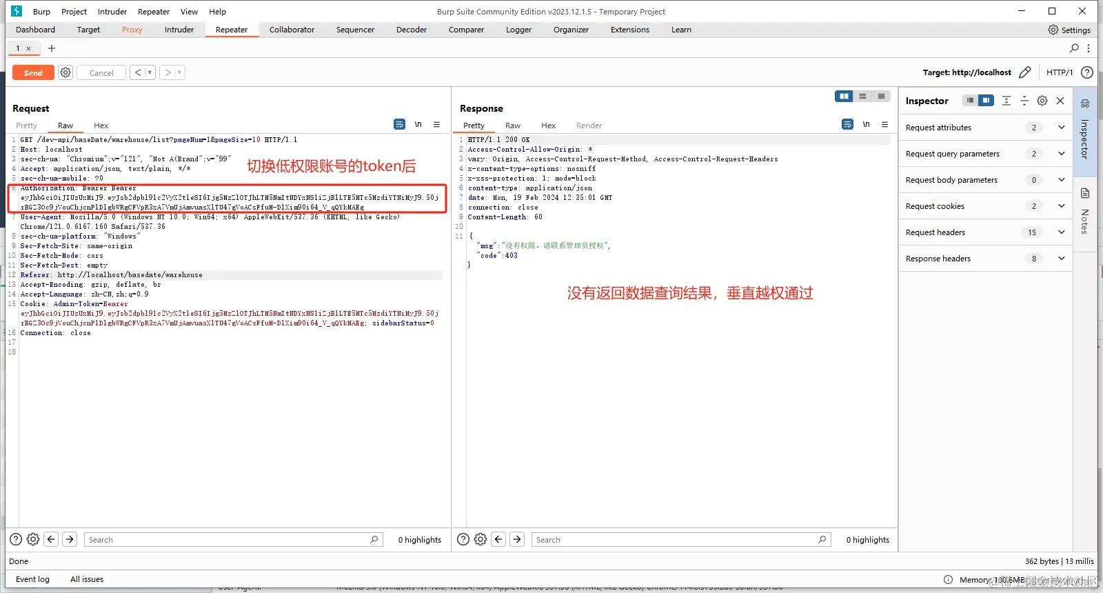Open the Repeater help icon

[x=1087, y=72]
